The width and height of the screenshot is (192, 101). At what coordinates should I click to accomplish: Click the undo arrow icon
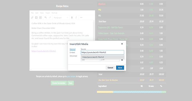(46, 18)
